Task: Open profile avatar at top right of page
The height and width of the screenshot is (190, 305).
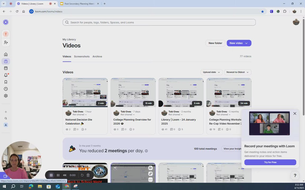Action: [296, 22]
